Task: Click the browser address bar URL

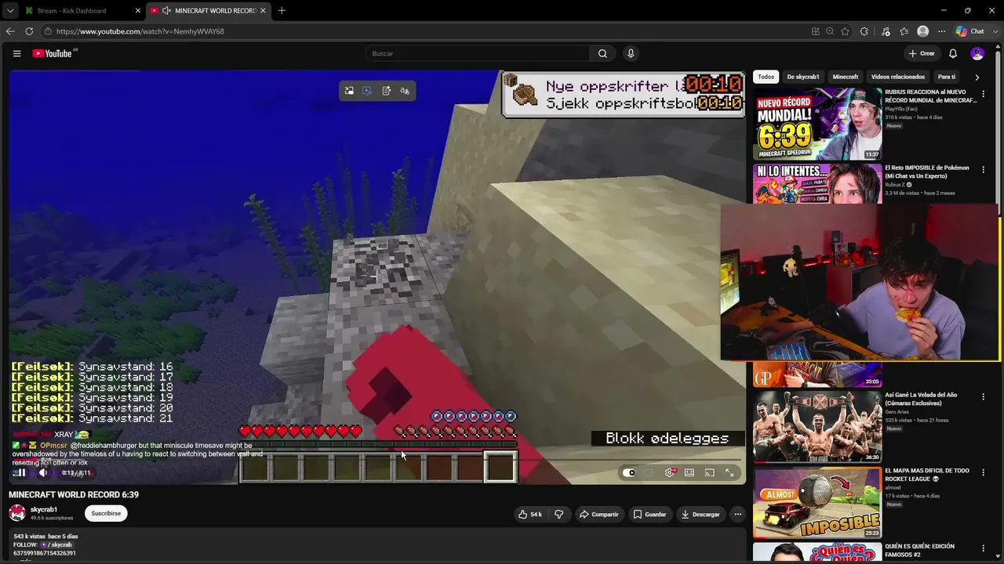Action: pyautogui.click(x=140, y=31)
